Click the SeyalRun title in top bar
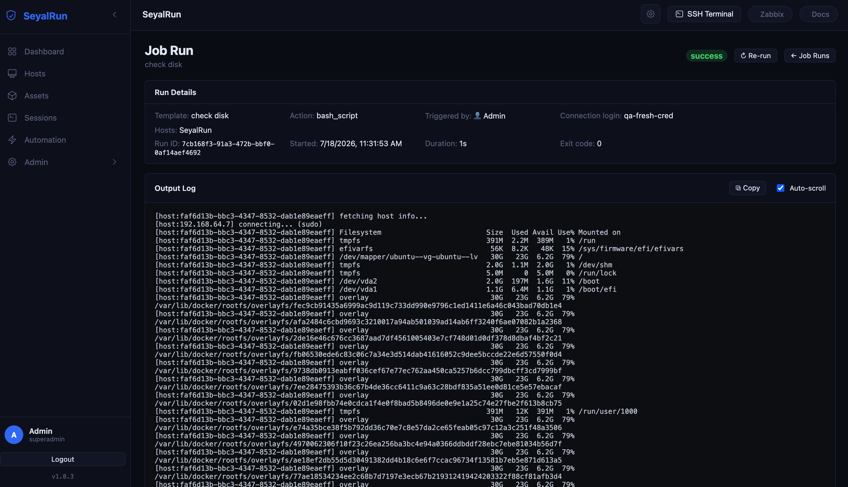The width and height of the screenshot is (848, 487). tap(162, 14)
